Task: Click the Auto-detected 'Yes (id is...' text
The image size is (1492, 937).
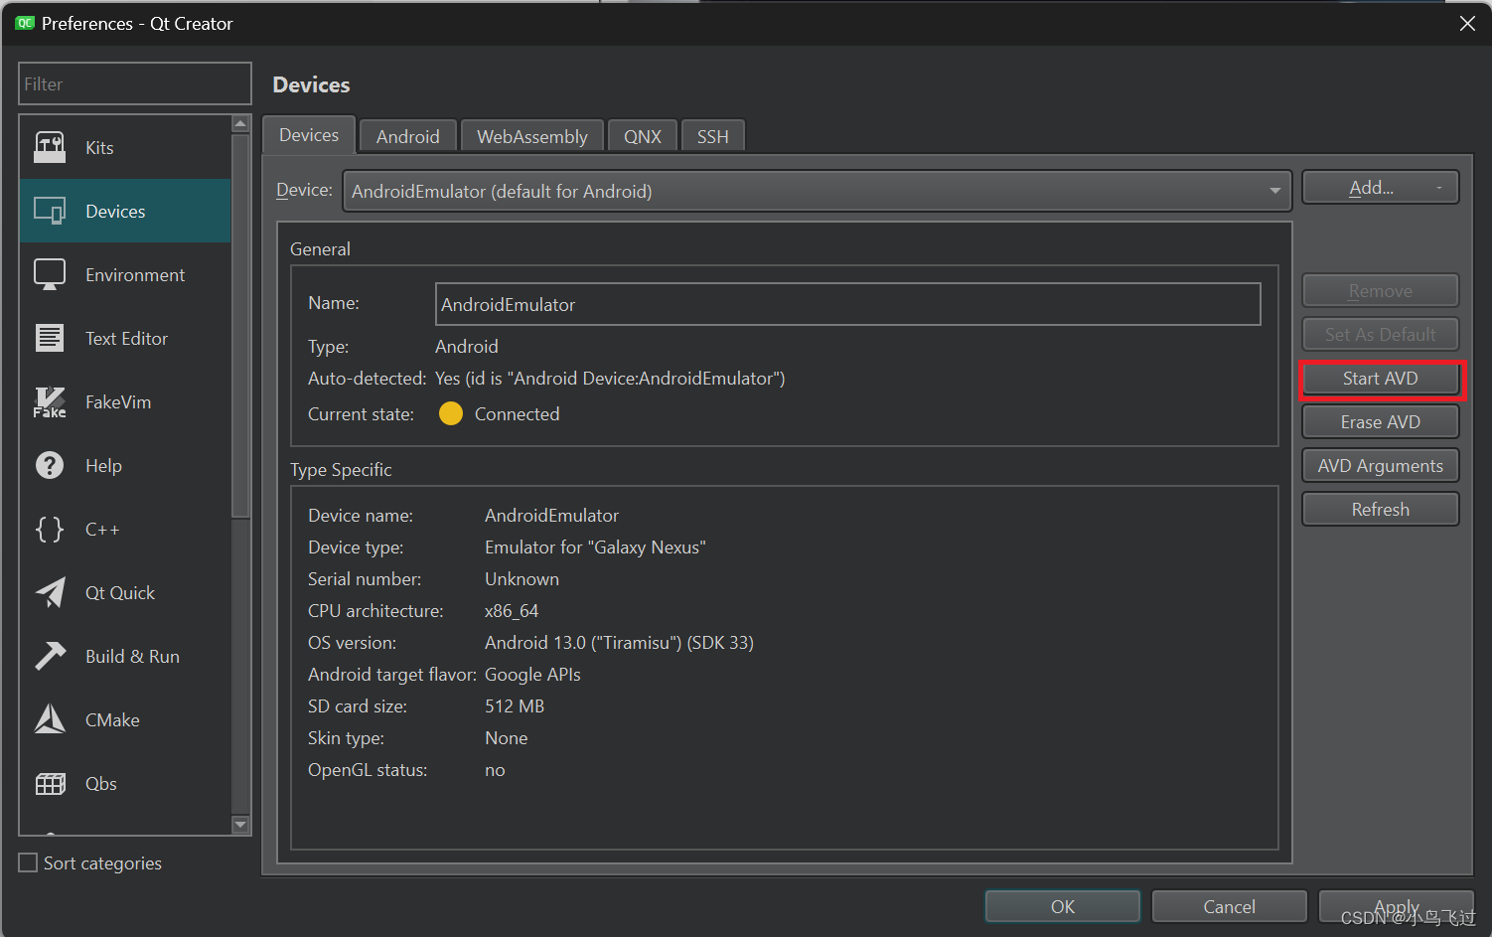Action: (610, 378)
